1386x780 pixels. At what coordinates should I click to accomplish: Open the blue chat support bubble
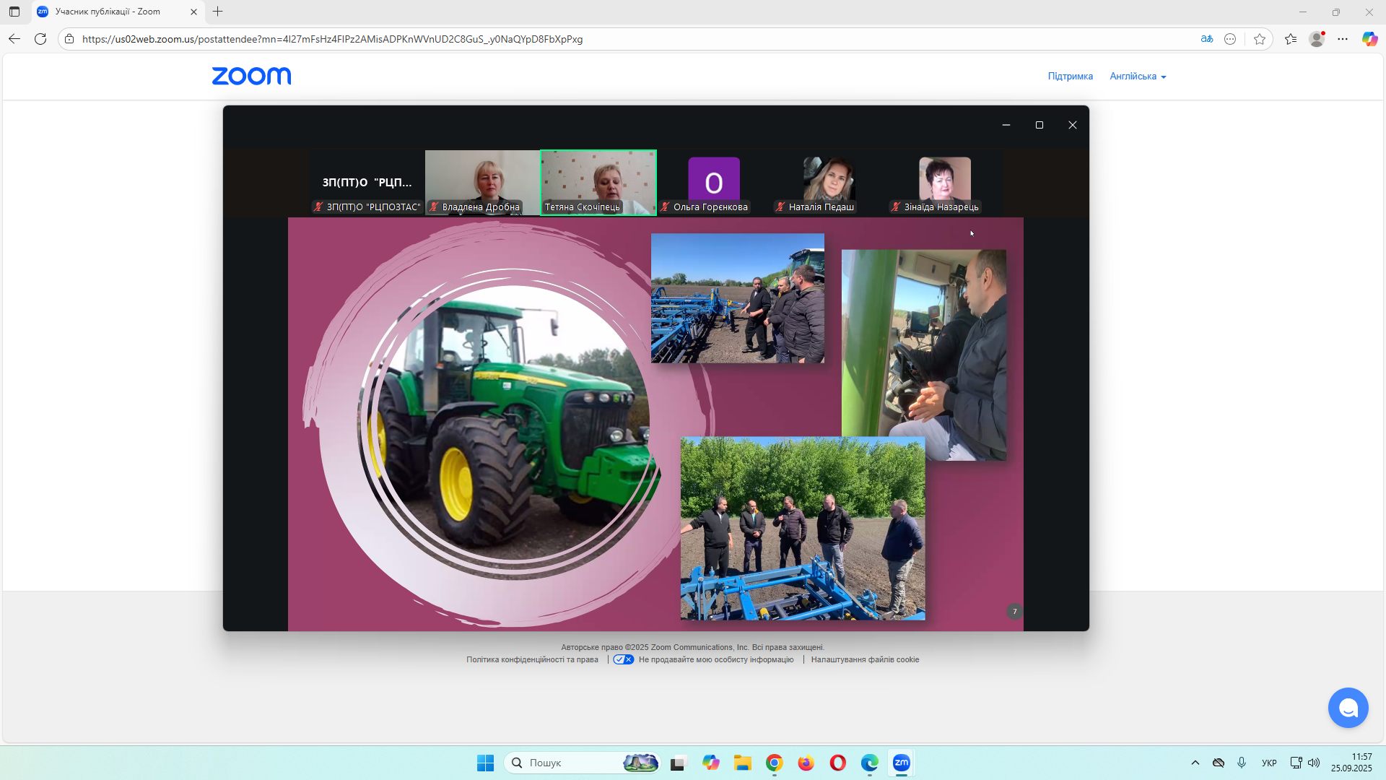click(x=1348, y=708)
